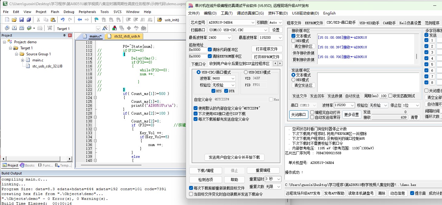The height and width of the screenshot is (205, 442).
Task: Save all files in Keil toolbar
Action: coord(28,20)
